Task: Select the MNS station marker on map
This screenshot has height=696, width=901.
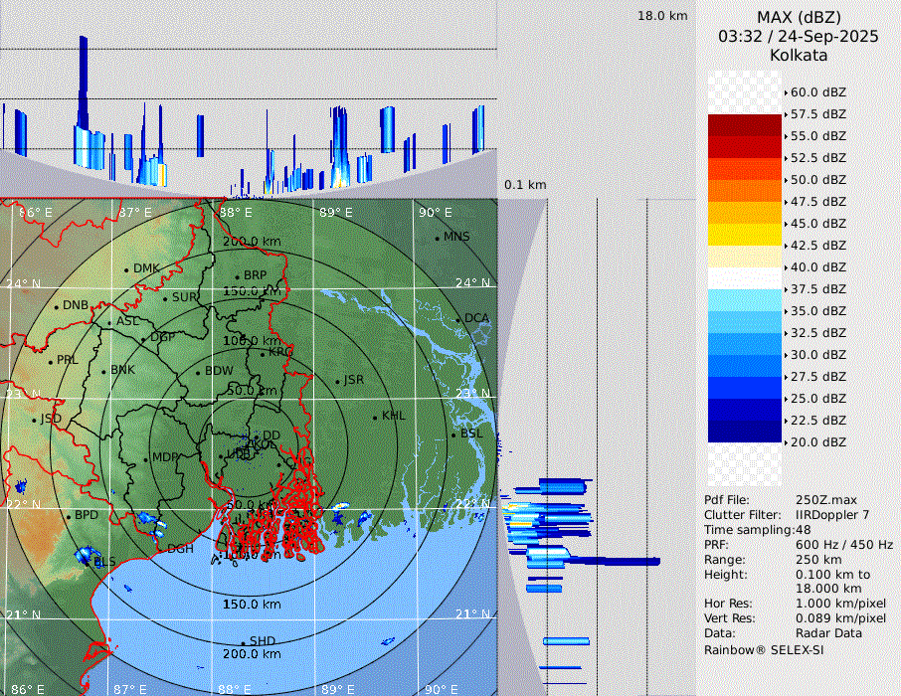Action: (437, 238)
